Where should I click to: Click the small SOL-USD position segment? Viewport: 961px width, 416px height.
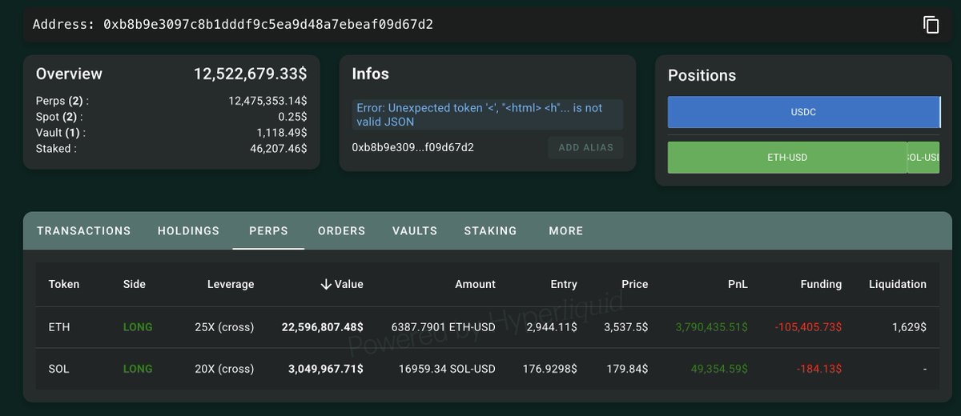pos(923,158)
